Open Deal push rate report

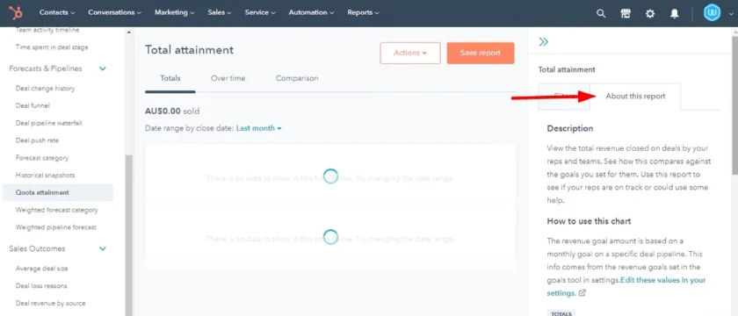37,140
